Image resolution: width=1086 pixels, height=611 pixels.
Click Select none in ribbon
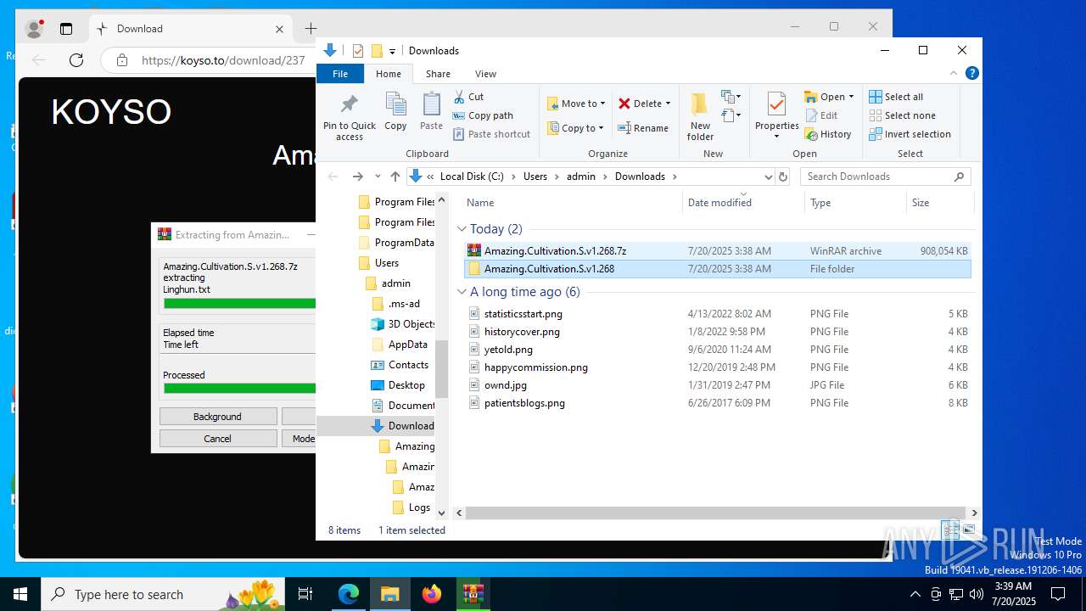point(902,115)
